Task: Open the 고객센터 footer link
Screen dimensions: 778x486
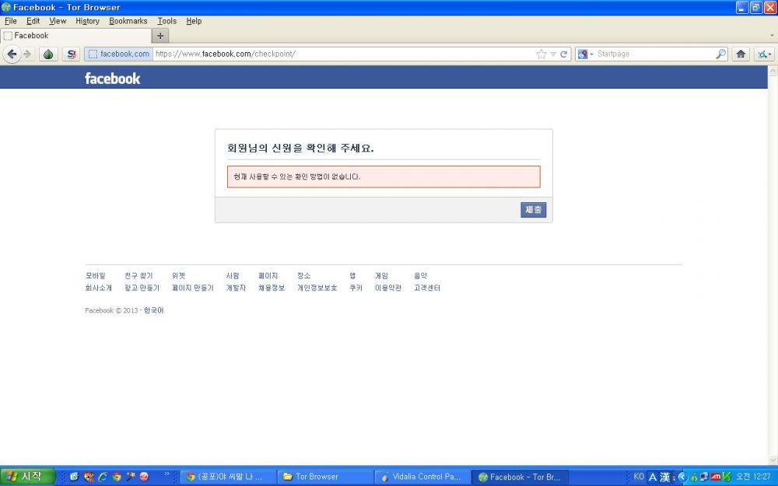Action: (x=426, y=288)
